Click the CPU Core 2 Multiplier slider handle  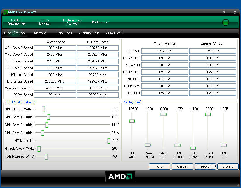pos(47,125)
